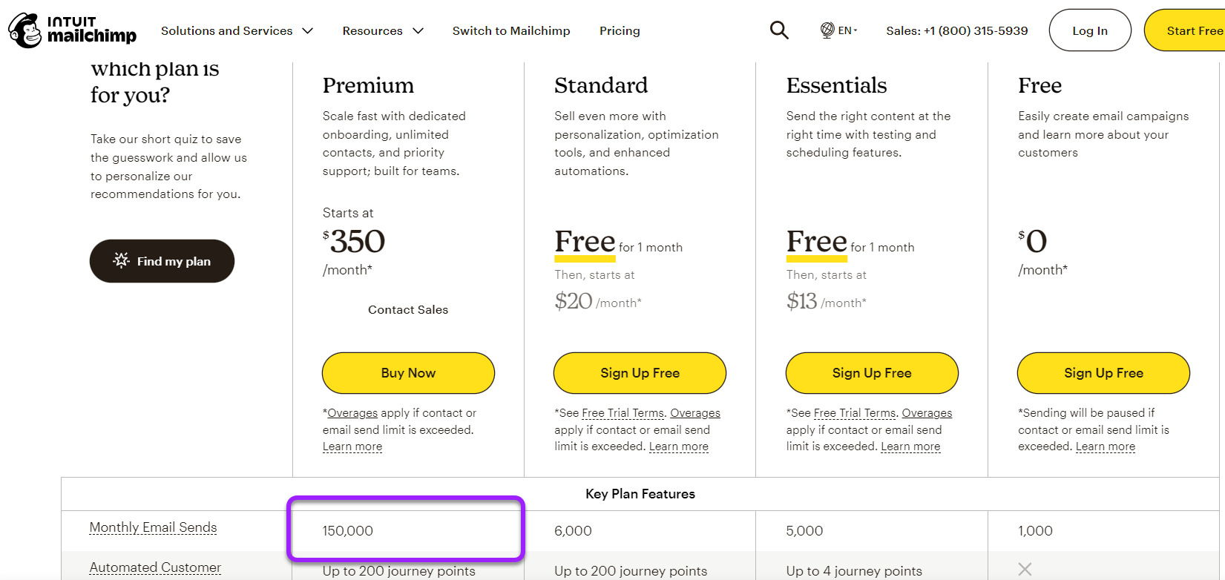
Task: Open the Overages link under Premium
Action: 352,413
